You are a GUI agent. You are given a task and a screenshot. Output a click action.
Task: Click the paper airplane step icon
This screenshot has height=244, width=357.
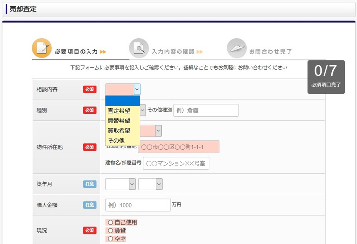(237, 48)
